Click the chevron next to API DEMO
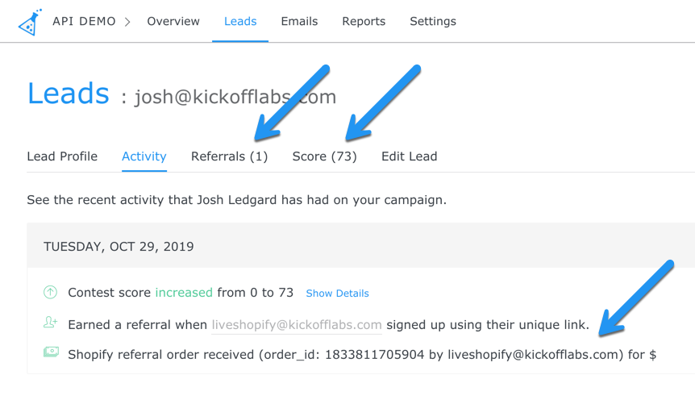The width and height of the screenshot is (695, 400). point(127,22)
